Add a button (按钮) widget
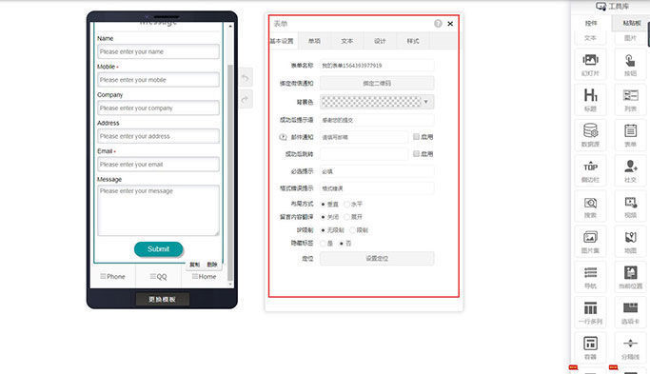Screen dimensions: 650x374 click(x=630, y=65)
